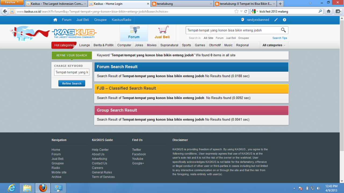The image size is (344, 193).
Task: Set search scope to All Site
Action: tap(208, 38)
